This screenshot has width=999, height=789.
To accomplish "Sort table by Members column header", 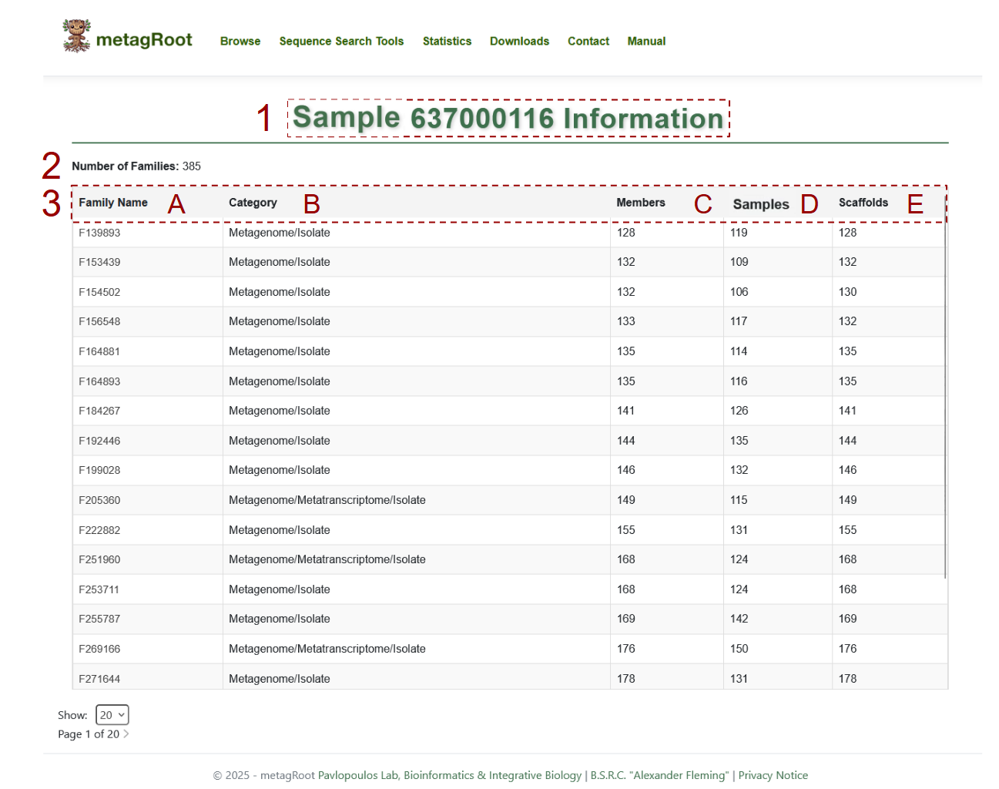I will (641, 203).
